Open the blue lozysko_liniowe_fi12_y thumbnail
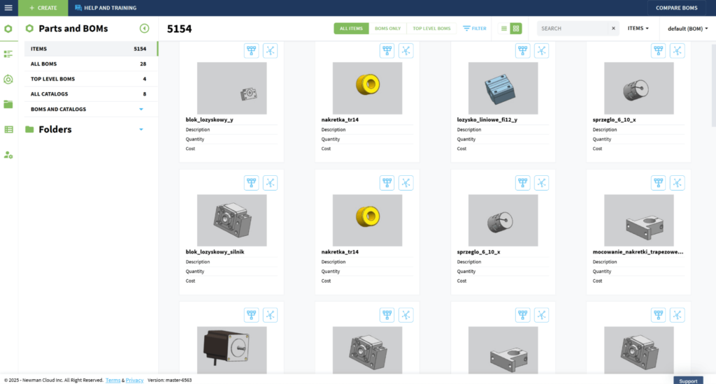Image resolution: width=716 pixels, height=384 pixels. [503, 88]
